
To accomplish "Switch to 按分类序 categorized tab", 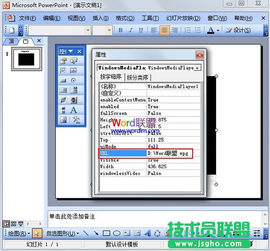I will pyautogui.click(x=138, y=77).
